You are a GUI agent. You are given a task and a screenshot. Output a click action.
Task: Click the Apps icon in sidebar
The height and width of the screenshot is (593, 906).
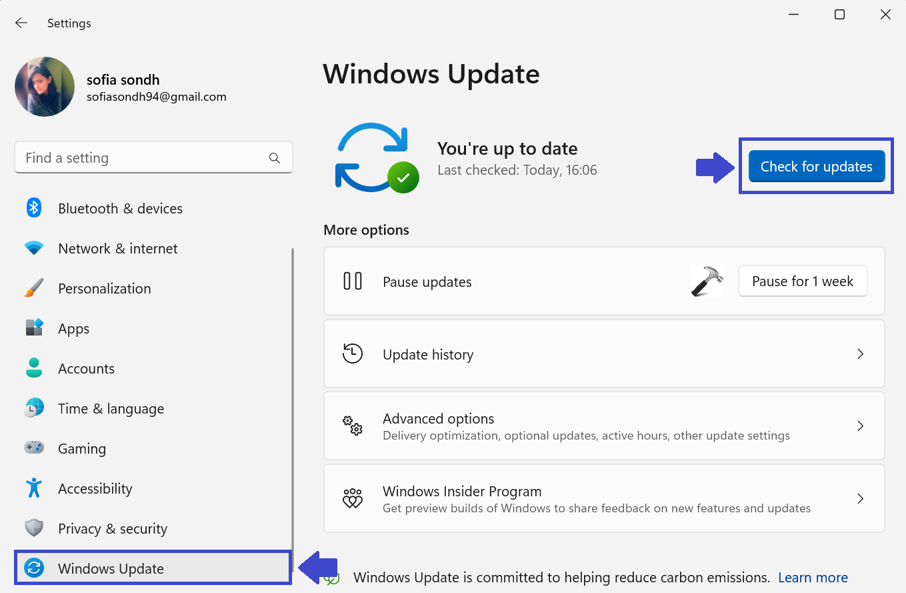[34, 328]
